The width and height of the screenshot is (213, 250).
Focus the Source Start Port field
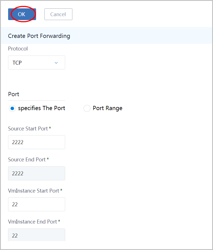(37, 142)
